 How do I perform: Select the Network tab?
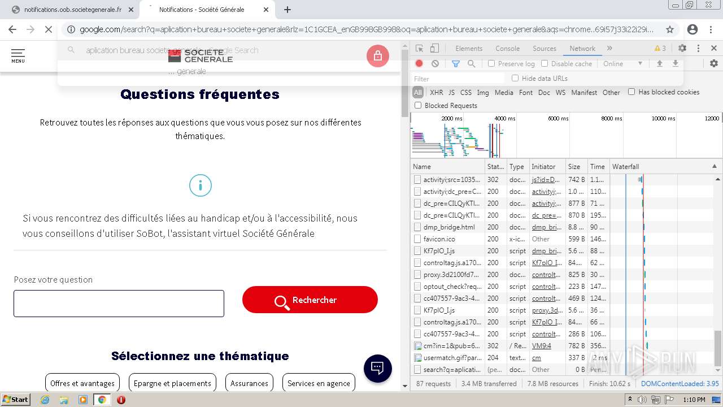coord(582,49)
